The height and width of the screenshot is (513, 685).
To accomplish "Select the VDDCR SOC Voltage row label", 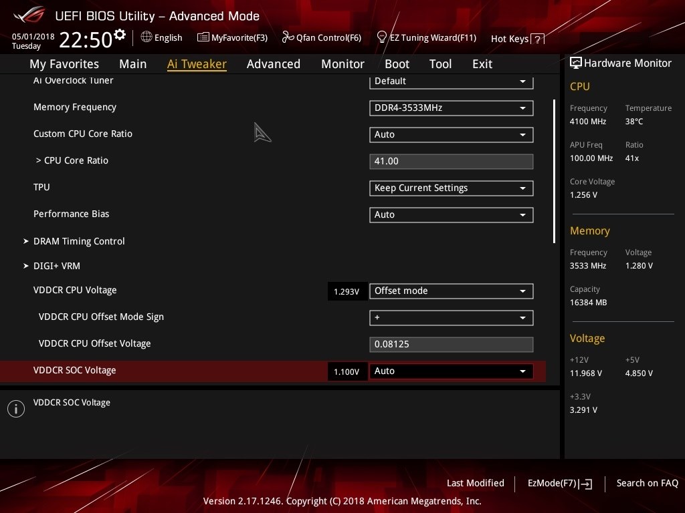I will [x=75, y=370].
